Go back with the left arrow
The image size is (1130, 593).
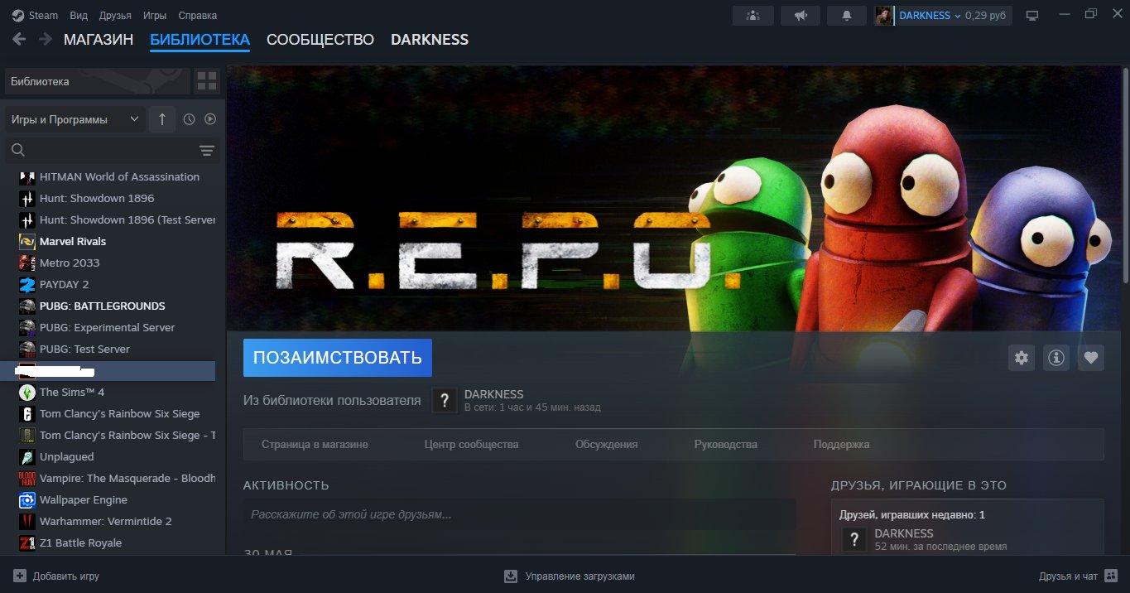pyautogui.click(x=19, y=39)
